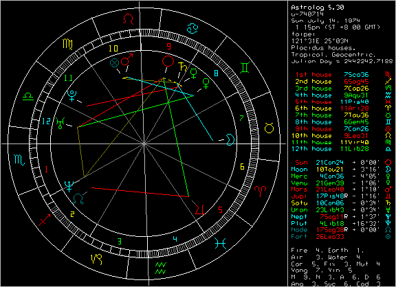This screenshot has height=287, width=396.
Task: Click the 'Nept 7Sag11R' row
Action: coord(342,216)
